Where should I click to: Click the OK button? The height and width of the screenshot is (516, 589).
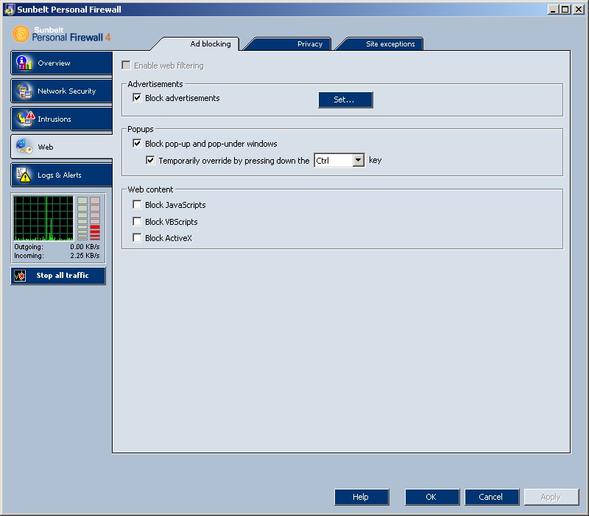[431, 497]
